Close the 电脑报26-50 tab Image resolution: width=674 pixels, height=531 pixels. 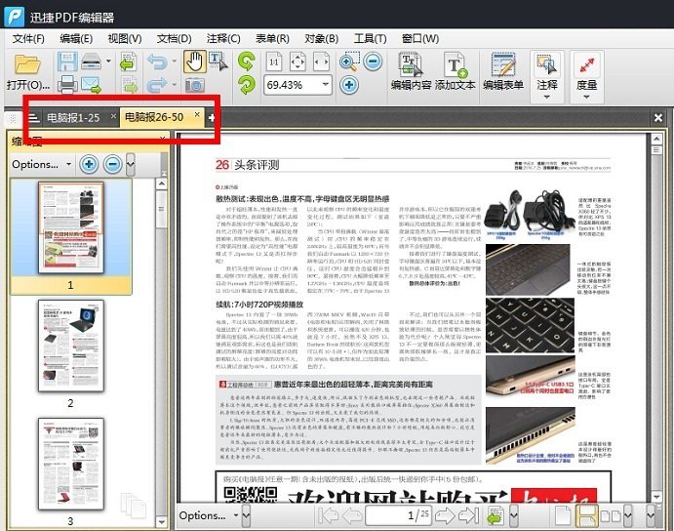197,114
